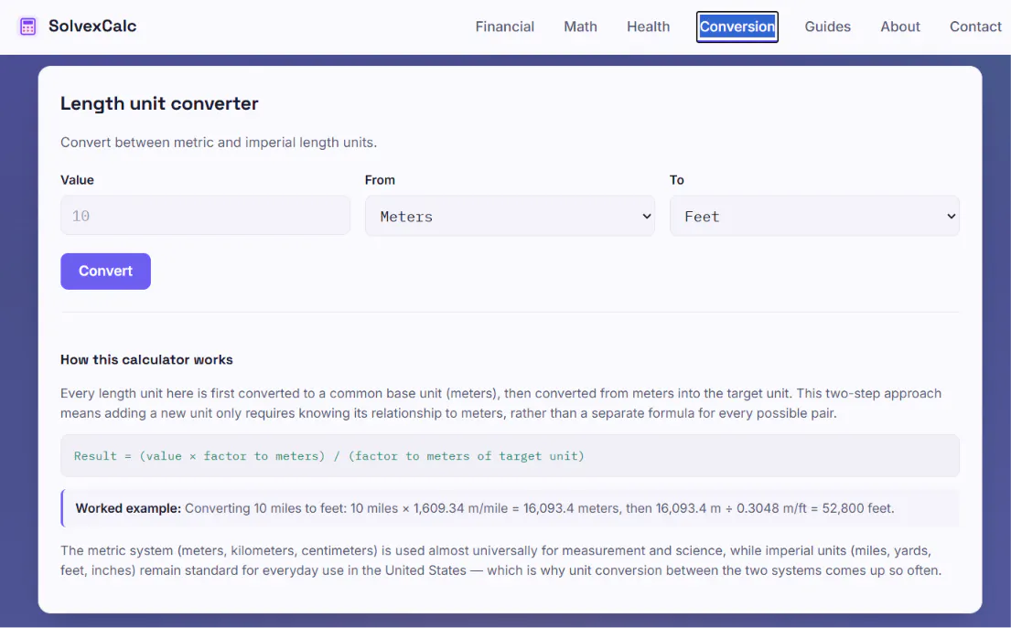Click the 'To' field label
This screenshot has width=1011, height=628.
(676, 180)
